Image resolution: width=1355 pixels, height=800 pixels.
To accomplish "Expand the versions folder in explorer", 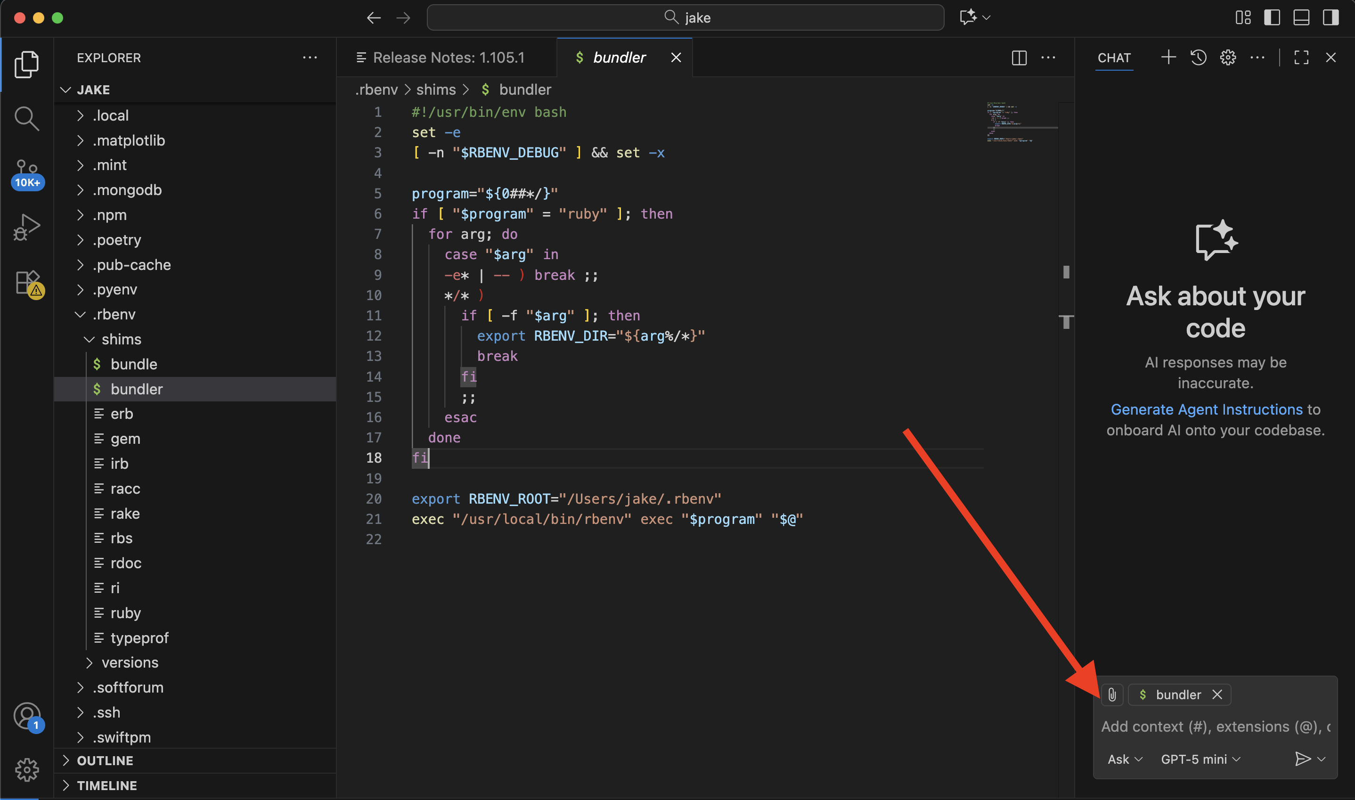I will coord(130,662).
